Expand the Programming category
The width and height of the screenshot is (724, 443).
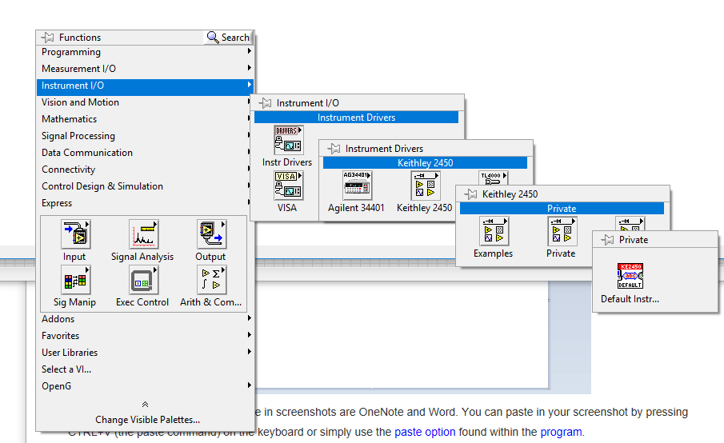click(145, 52)
